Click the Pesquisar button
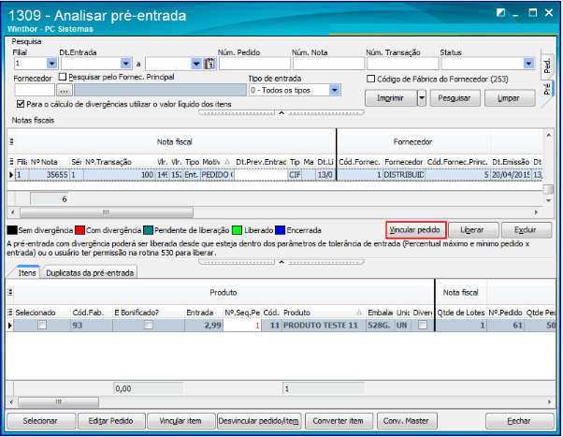Screen dimensions: 563x437 click(x=455, y=98)
